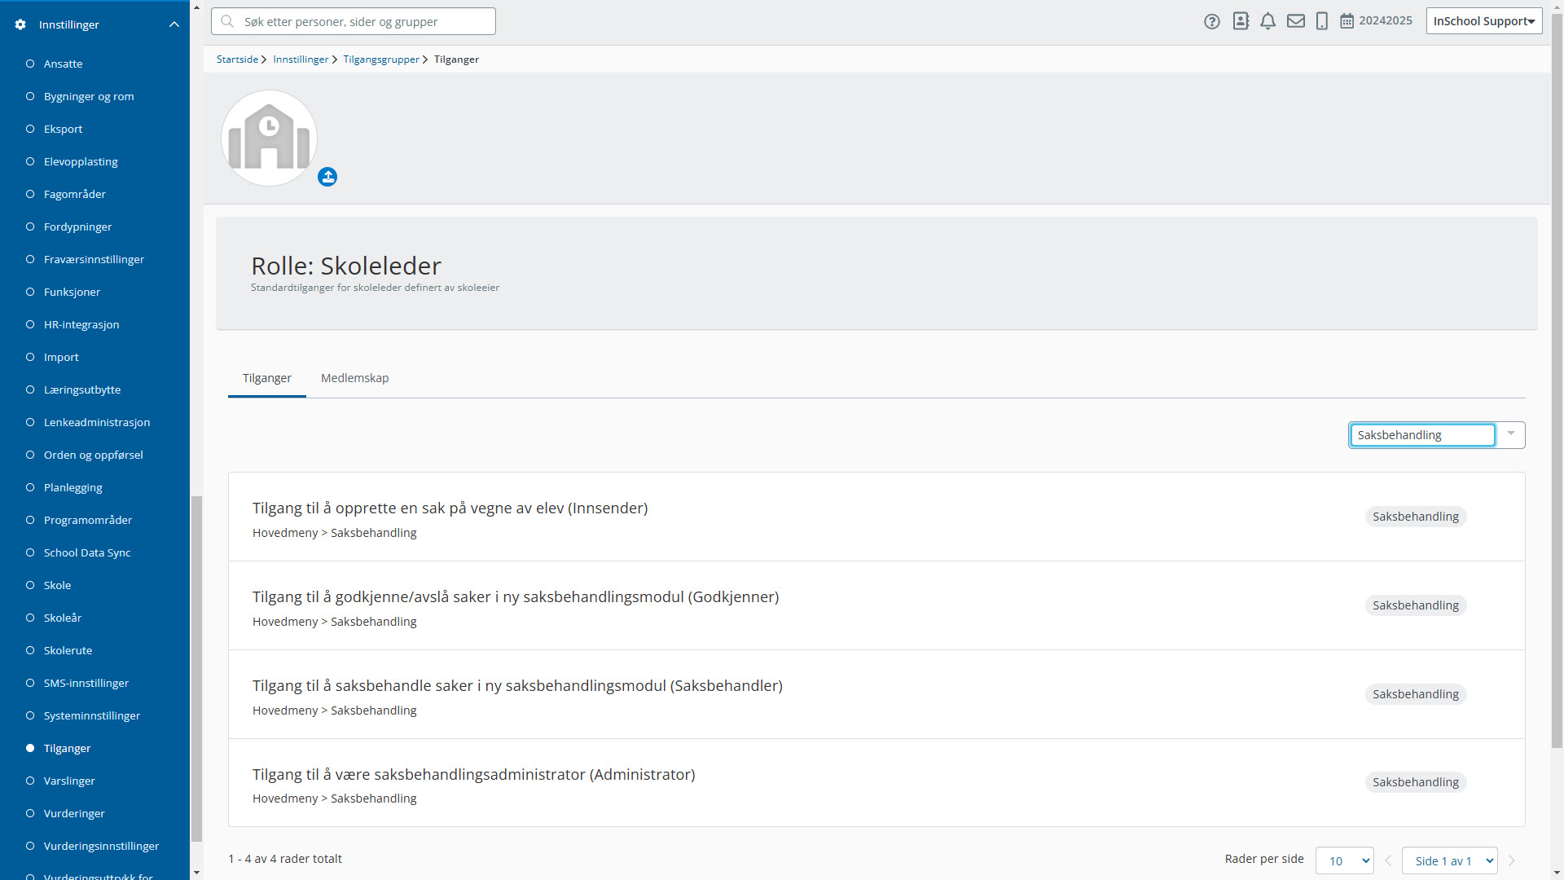Select Ansatte in the sidebar

pos(63,64)
